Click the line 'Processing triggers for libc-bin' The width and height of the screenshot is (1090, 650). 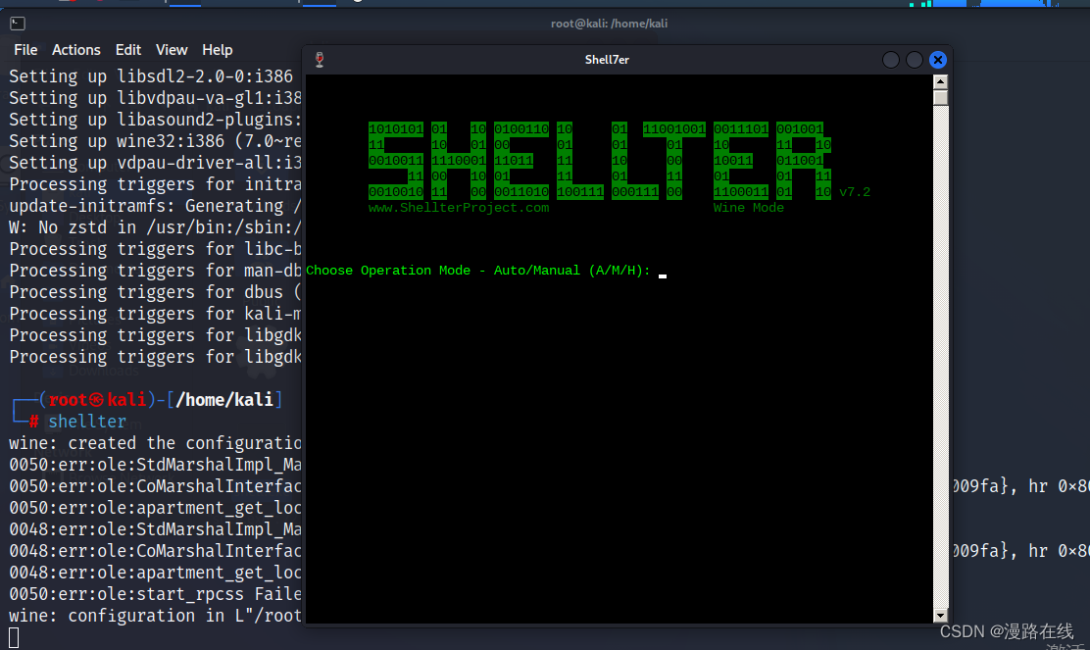(155, 249)
